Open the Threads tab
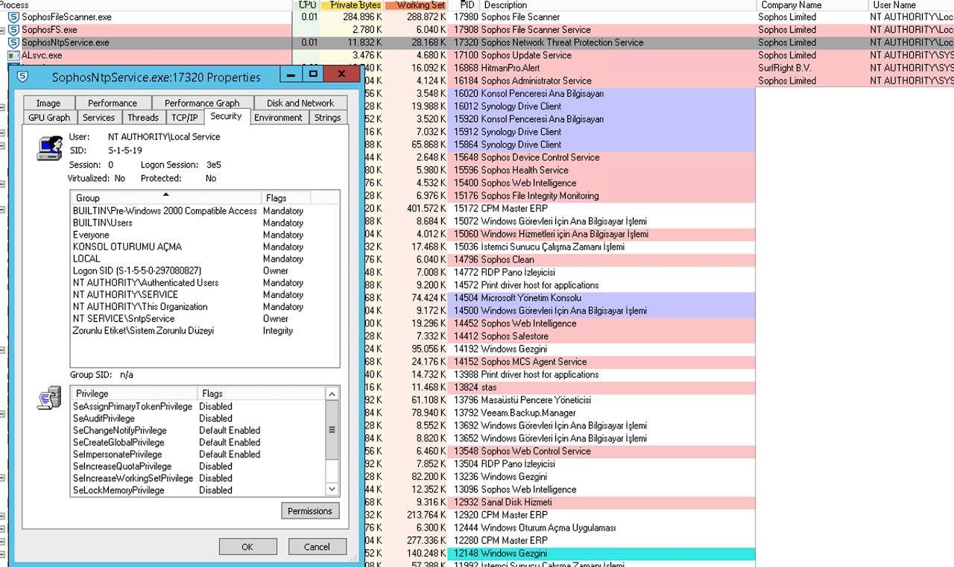Viewport: 954px width, 567px height. click(142, 118)
